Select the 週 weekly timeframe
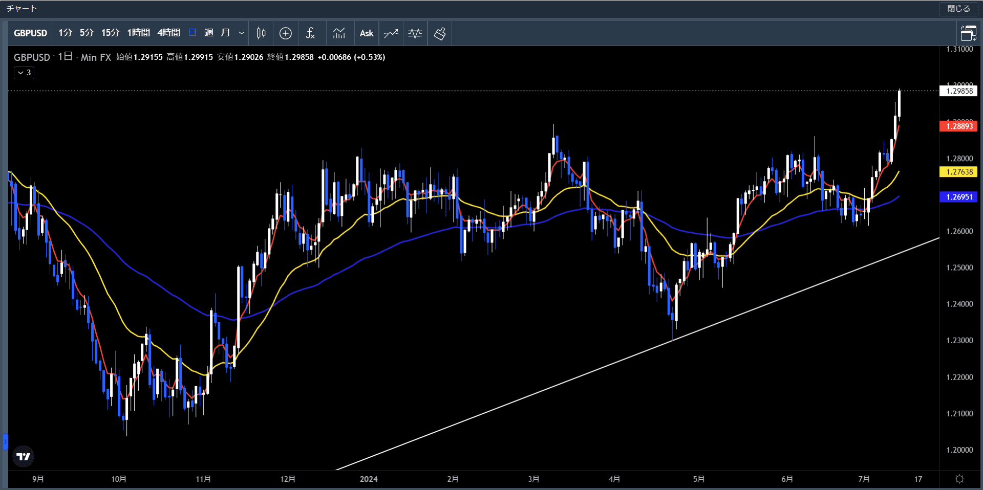The image size is (983, 490). pyautogui.click(x=209, y=33)
